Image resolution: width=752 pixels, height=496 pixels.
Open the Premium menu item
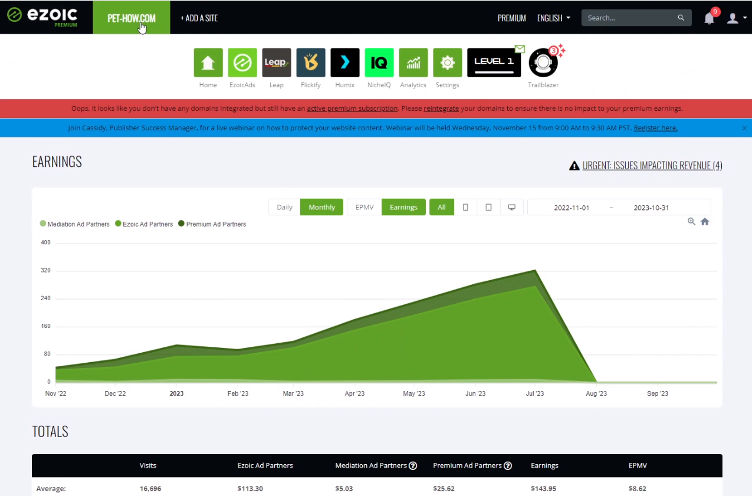[512, 18]
